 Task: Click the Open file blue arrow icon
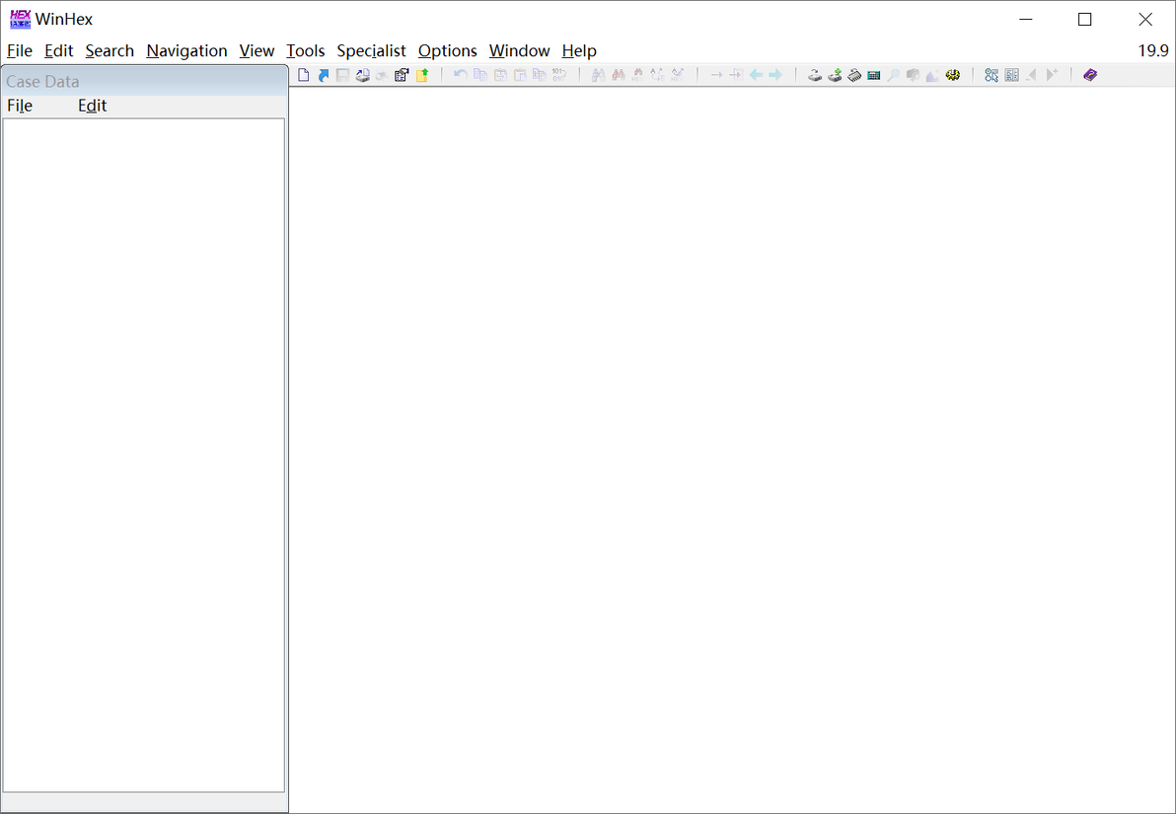tap(324, 75)
